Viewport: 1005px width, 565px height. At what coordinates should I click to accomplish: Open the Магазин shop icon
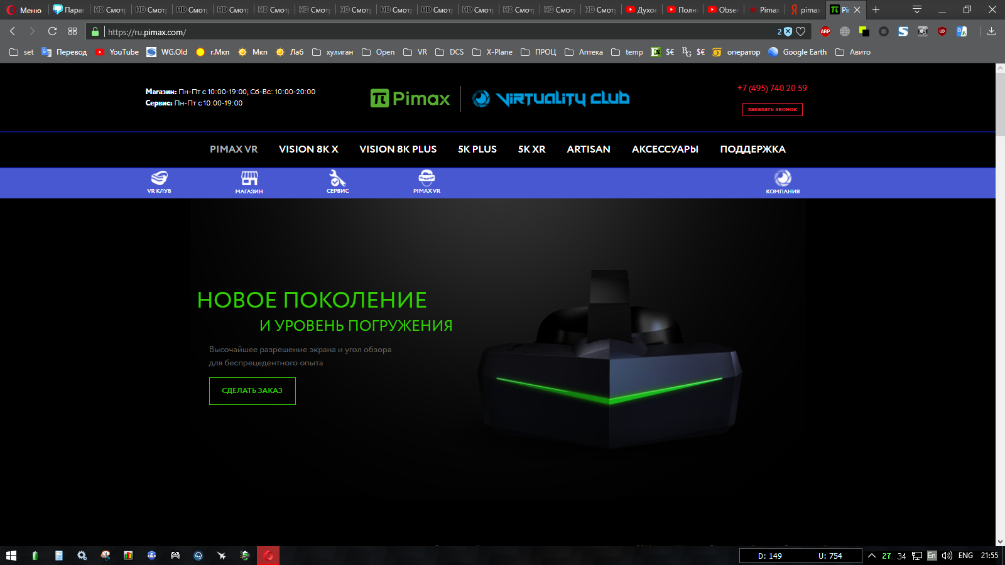click(249, 182)
